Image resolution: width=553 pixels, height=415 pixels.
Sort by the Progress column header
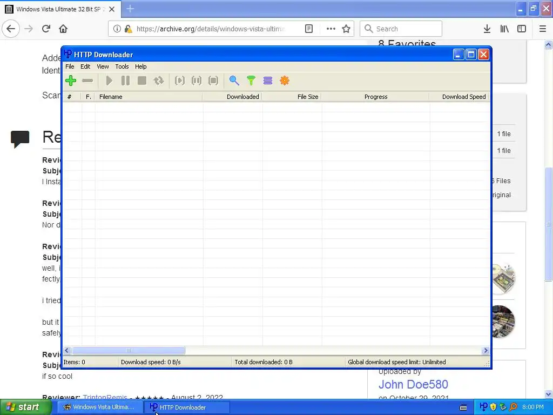click(x=375, y=97)
